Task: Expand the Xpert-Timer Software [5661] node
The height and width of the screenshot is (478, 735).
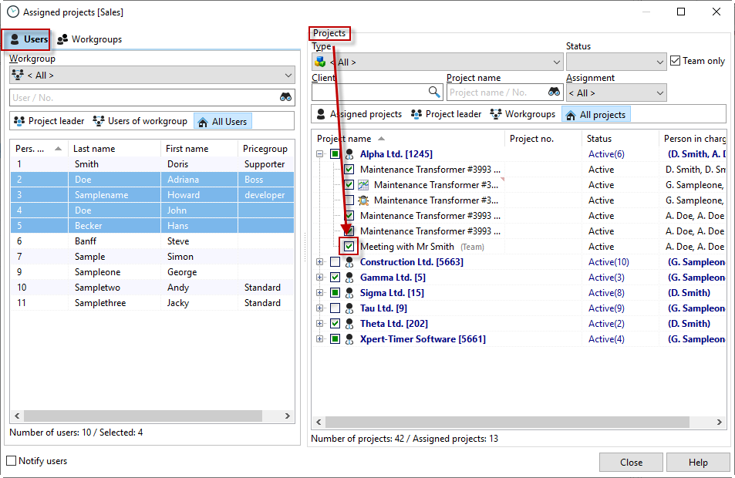Action: click(x=320, y=339)
